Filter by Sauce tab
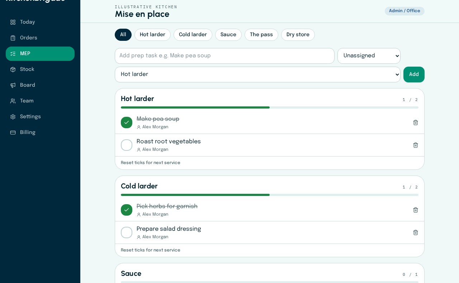 pos(228,35)
